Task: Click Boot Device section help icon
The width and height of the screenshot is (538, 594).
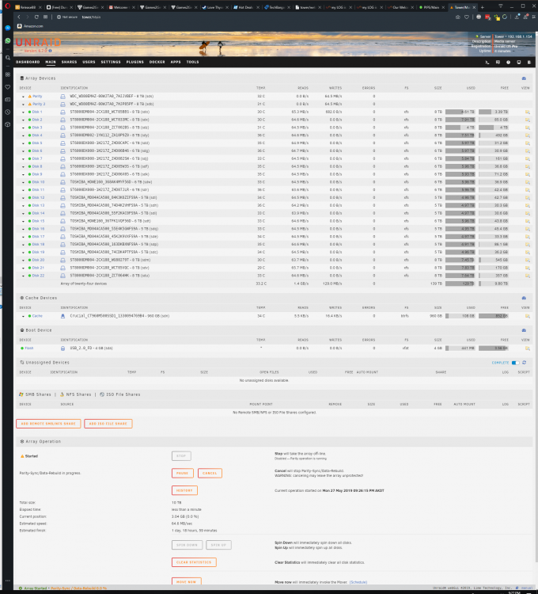Action: 524,330
